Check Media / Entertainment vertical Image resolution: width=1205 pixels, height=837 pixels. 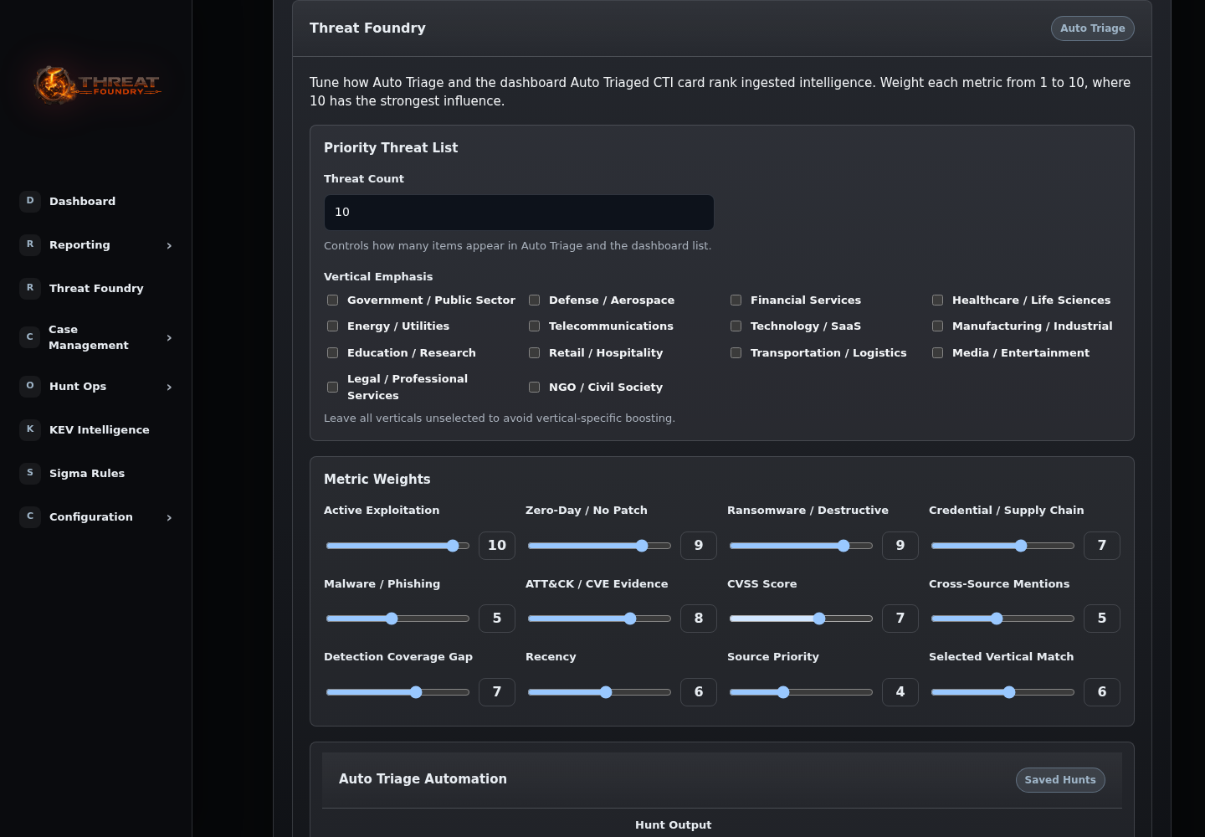tap(937, 353)
